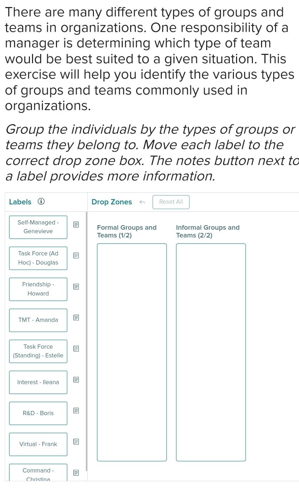This screenshot has height=489, width=299.
Task: Open the info icon next to Labels
Action: click(x=41, y=202)
